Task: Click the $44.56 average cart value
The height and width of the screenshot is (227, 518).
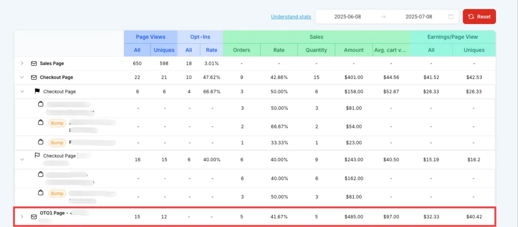Action: pyautogui.click(x=391, y=78)
